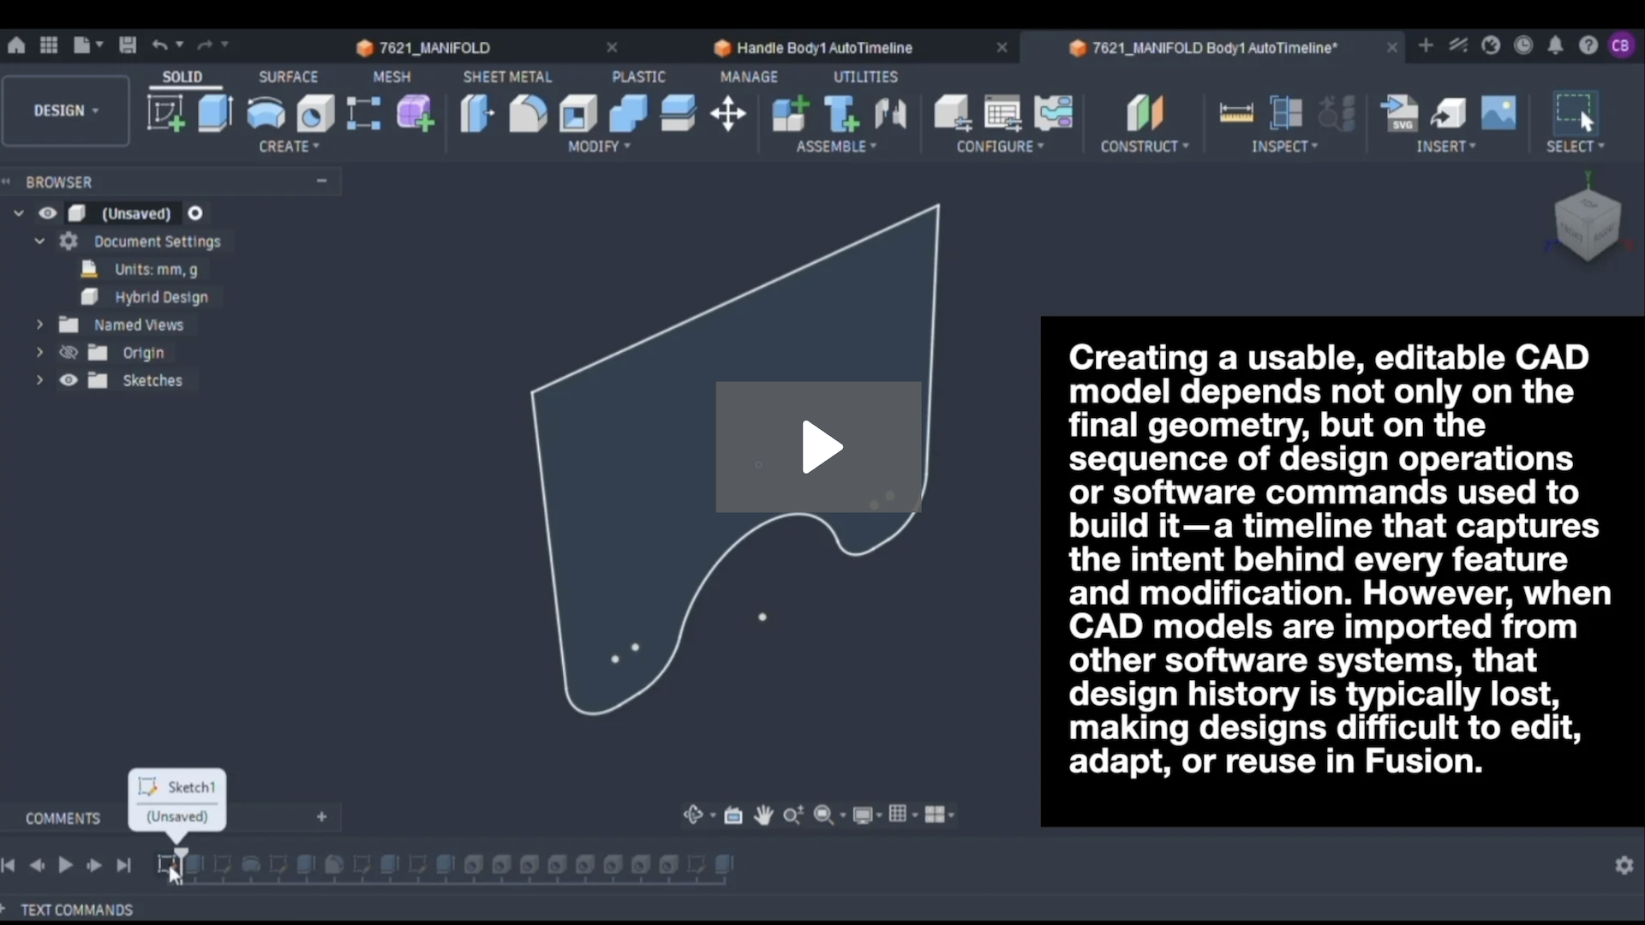Open the Help question mark icon
1645x925 pixels.
click(x=1588, y=45)
